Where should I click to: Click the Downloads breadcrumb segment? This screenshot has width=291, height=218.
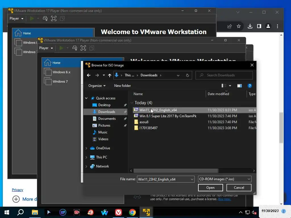149,75
